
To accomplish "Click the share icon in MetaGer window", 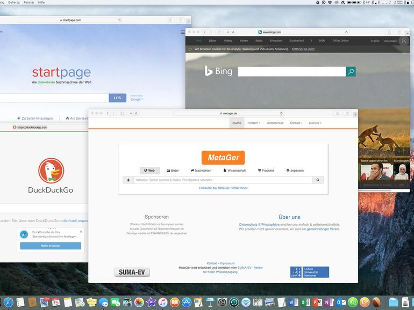I will pos(337,113).
